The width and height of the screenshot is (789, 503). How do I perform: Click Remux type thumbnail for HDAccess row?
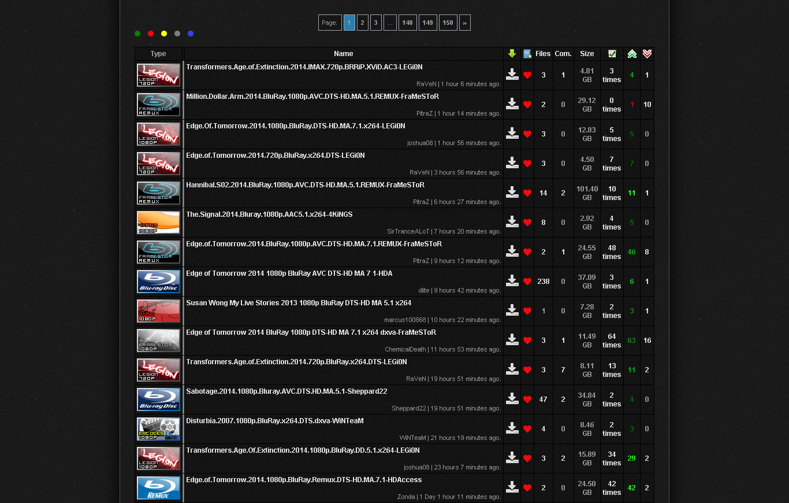click(x=158, y=488)
